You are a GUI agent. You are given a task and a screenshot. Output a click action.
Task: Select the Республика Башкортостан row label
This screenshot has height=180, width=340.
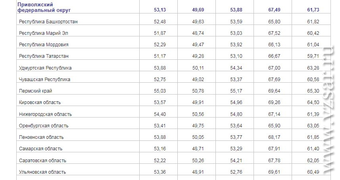pyautogui.click(x=48, y=22)
